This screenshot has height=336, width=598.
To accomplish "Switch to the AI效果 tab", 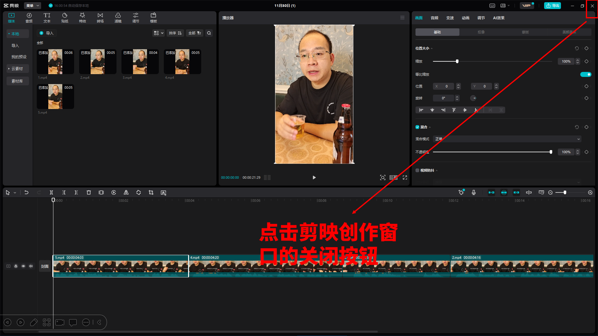I will tap(499, 18).
